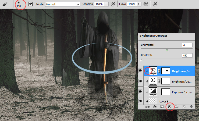Screen dimensions: 199x121
Task: Select the highlighted Brightness/... layer name
Action: (181, 71)
